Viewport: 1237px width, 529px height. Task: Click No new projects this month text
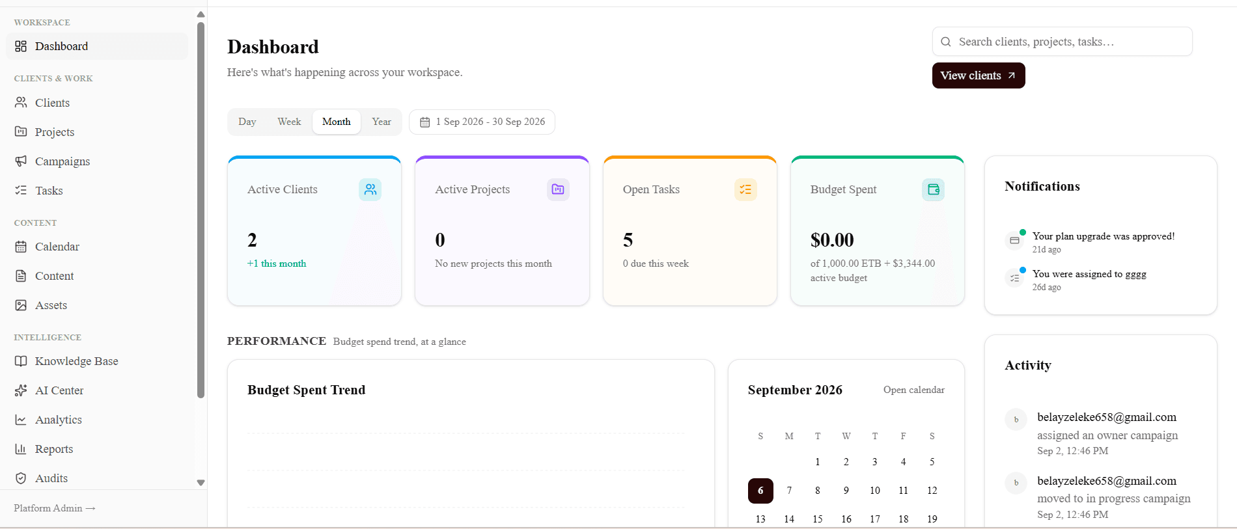[493, 264]
